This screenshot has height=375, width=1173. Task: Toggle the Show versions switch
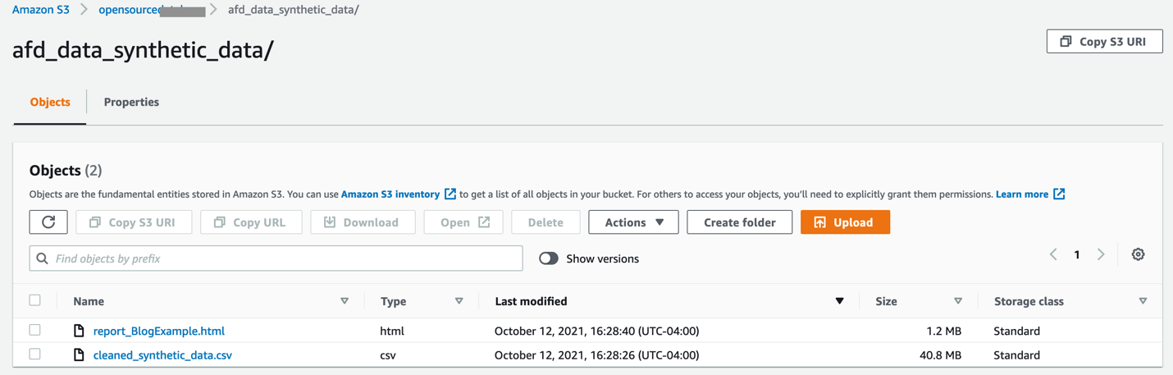pyautogui.click(x=549, y=258)
